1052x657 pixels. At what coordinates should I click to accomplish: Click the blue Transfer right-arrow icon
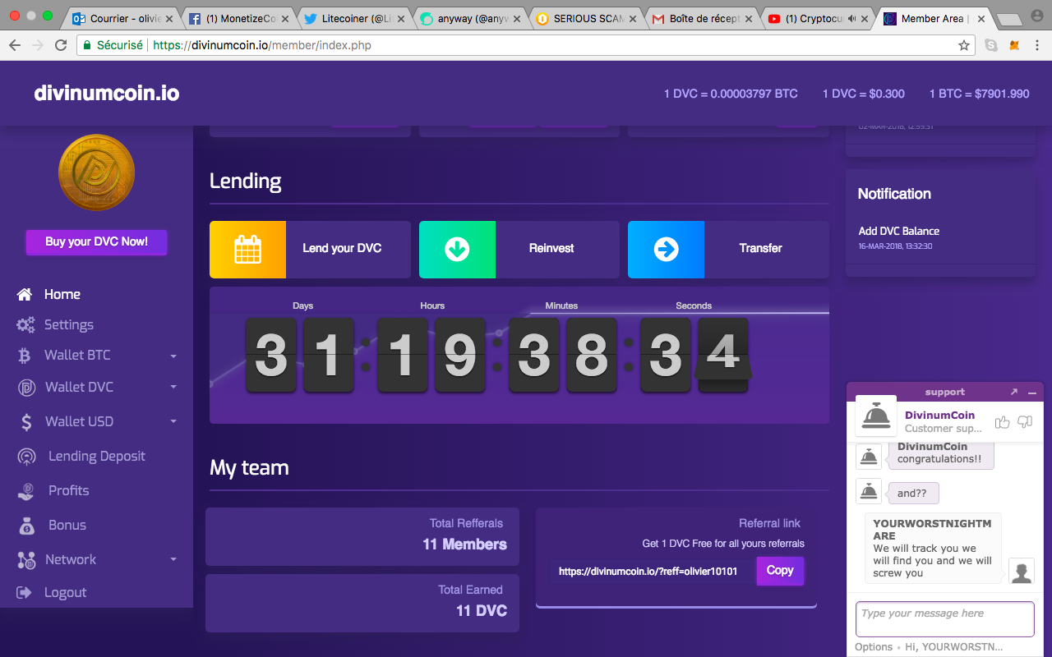click(666, 250)
